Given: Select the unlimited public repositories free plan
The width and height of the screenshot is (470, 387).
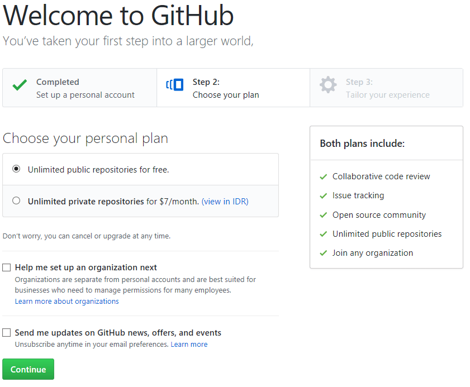Looking at the screenshot, I should tap(16, 168).
